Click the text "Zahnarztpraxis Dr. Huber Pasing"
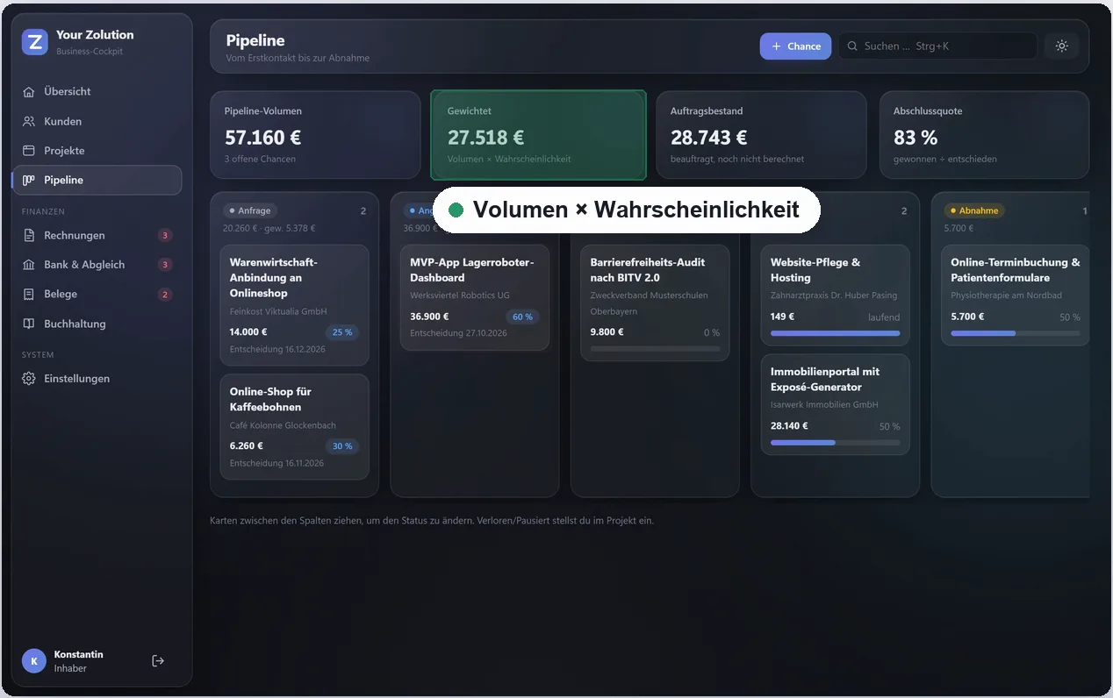 [x=834, y=296]
